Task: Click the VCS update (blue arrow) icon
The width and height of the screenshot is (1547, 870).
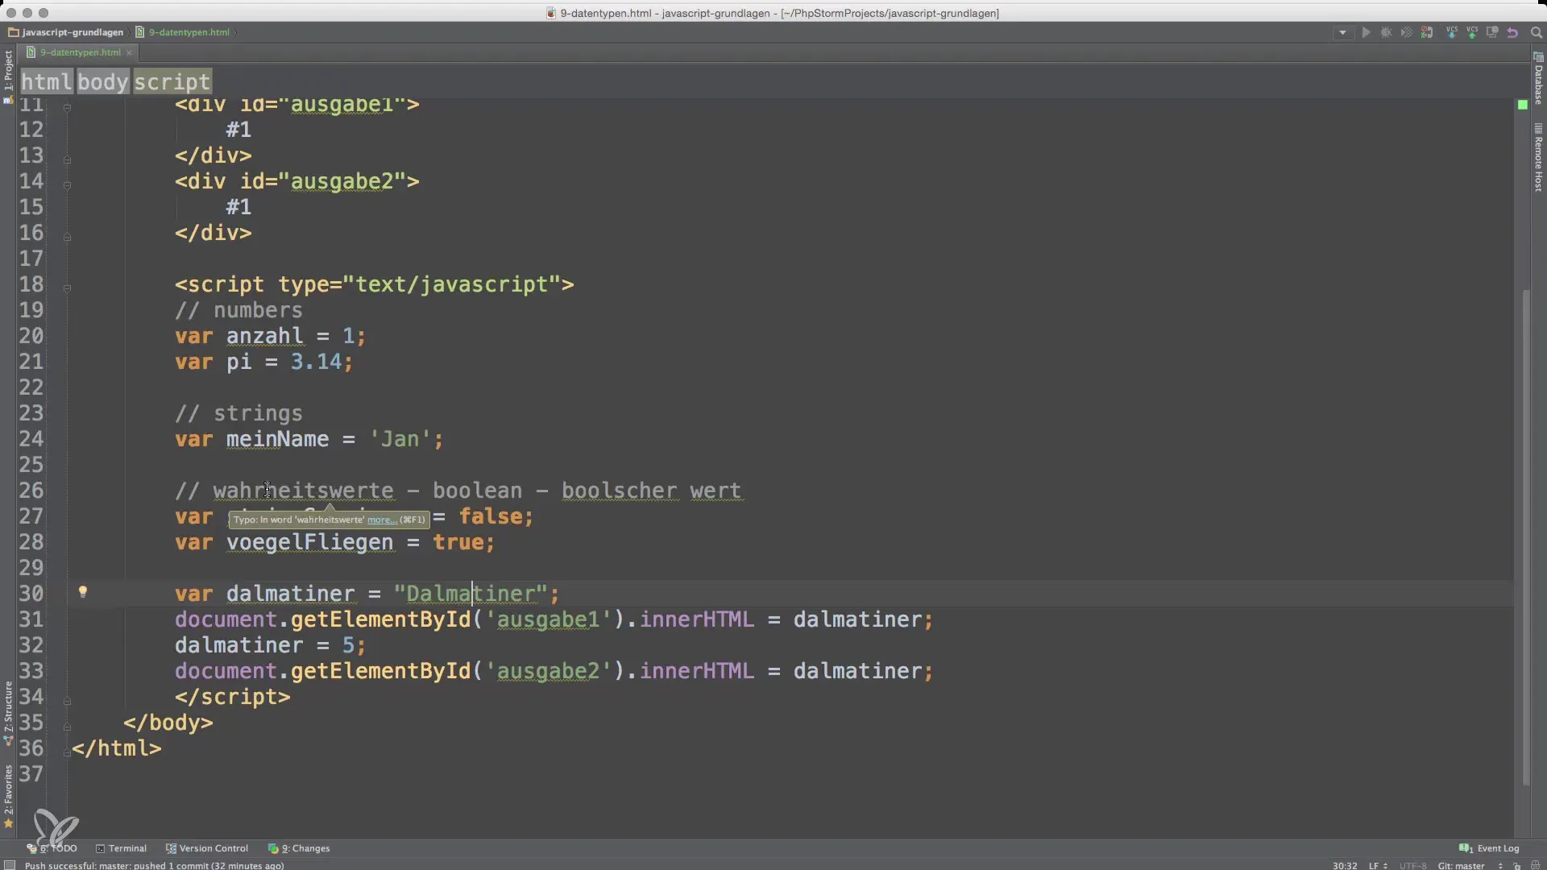Action: pyautogui.click(x=1452, y=33)
